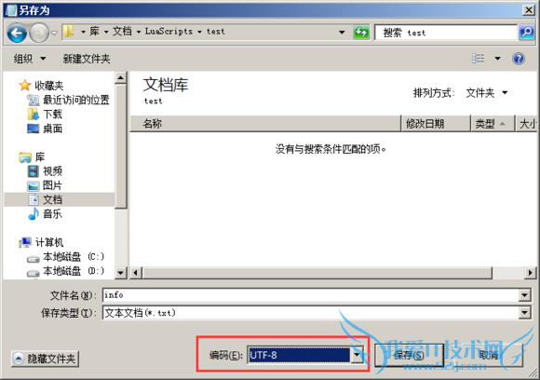Screen dimensions: 540x380
Task: Click the search magnifier icon
Action: (527, 33)
